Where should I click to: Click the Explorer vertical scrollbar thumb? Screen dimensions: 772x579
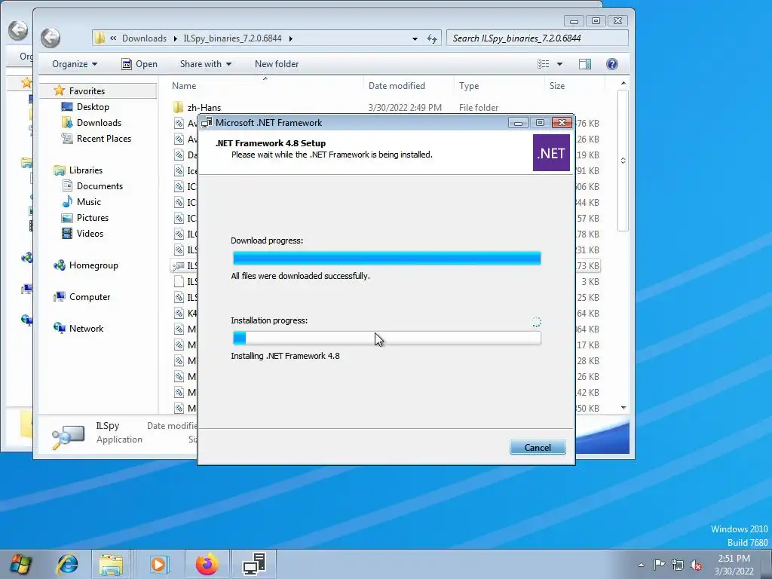623,161
